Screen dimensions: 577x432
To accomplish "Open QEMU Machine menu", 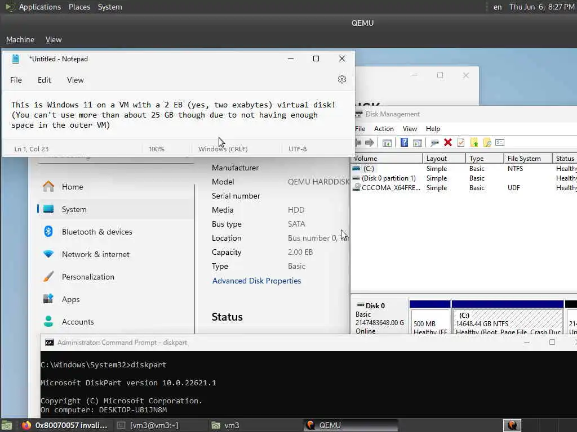I will (20, 40).
